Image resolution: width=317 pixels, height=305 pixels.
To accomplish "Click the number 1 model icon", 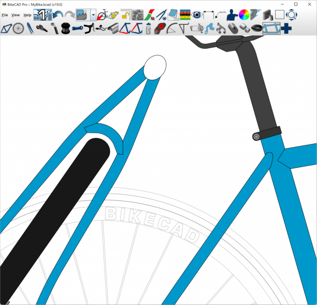I will (42, 14).
